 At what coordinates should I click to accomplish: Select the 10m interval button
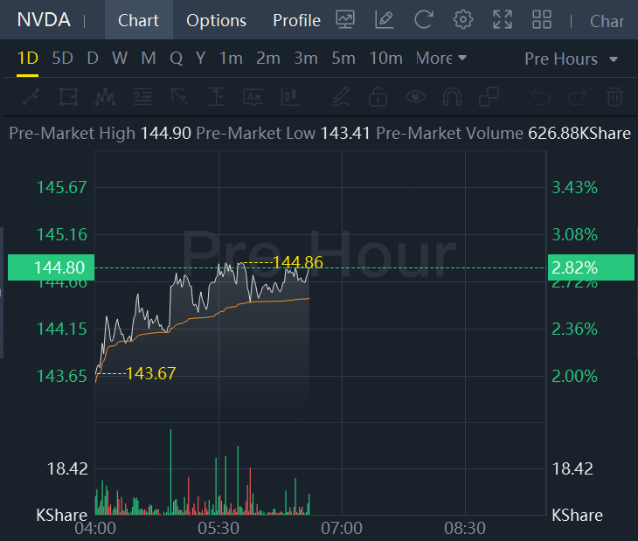click(x=385, y=59)
